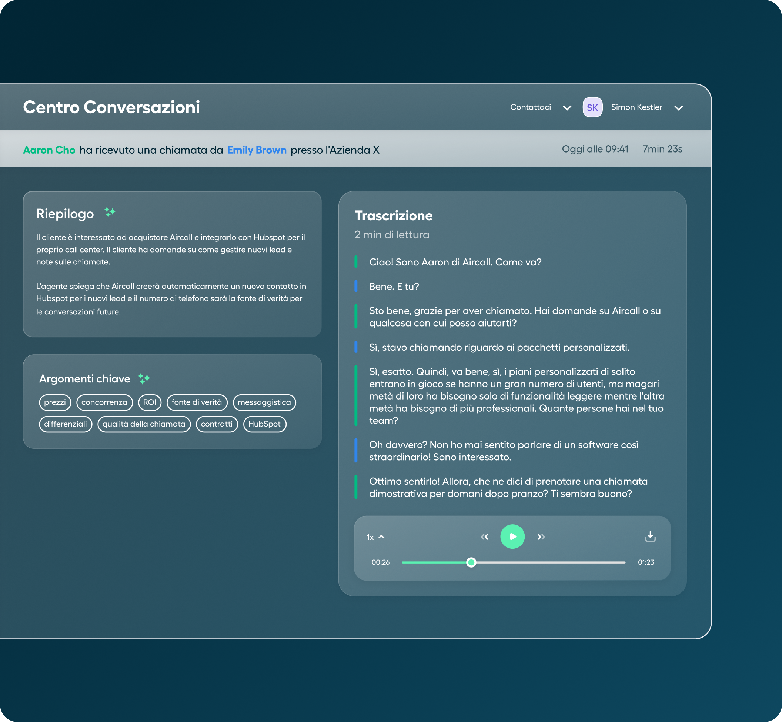
Task: Expand the Simon Kestler account chevron
Action: 678,108
